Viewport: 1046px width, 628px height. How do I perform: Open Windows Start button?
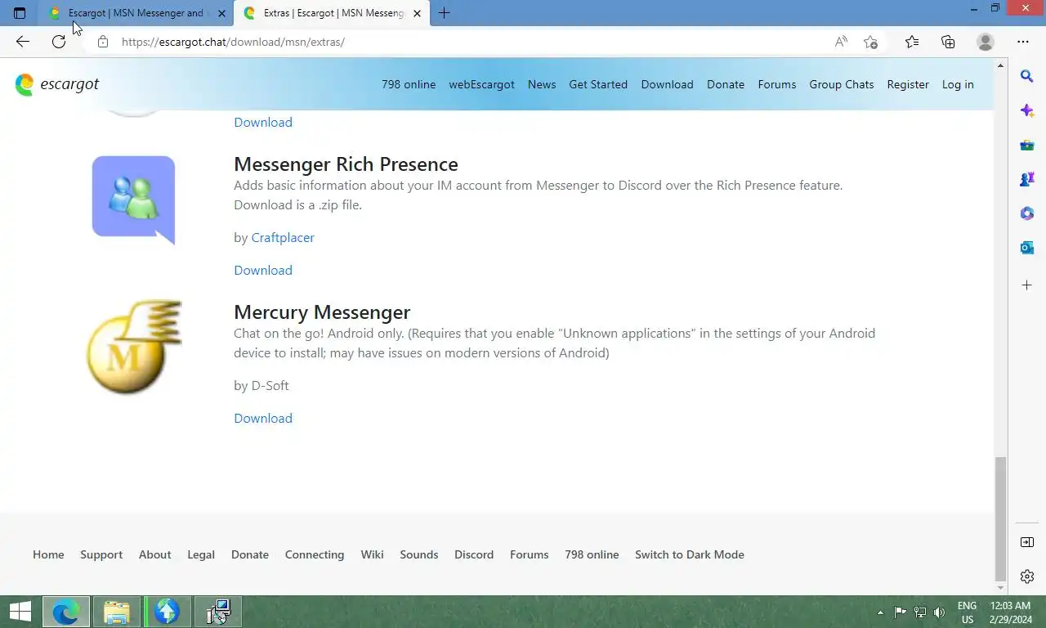click(20, 612)
